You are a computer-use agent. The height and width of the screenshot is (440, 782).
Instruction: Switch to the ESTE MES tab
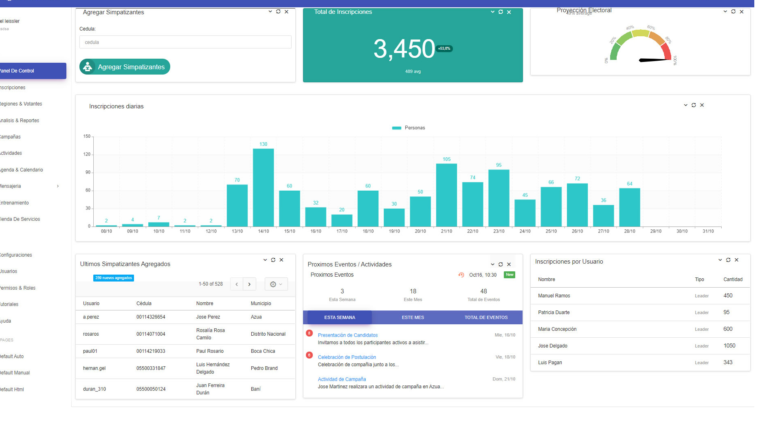point(413,317)
